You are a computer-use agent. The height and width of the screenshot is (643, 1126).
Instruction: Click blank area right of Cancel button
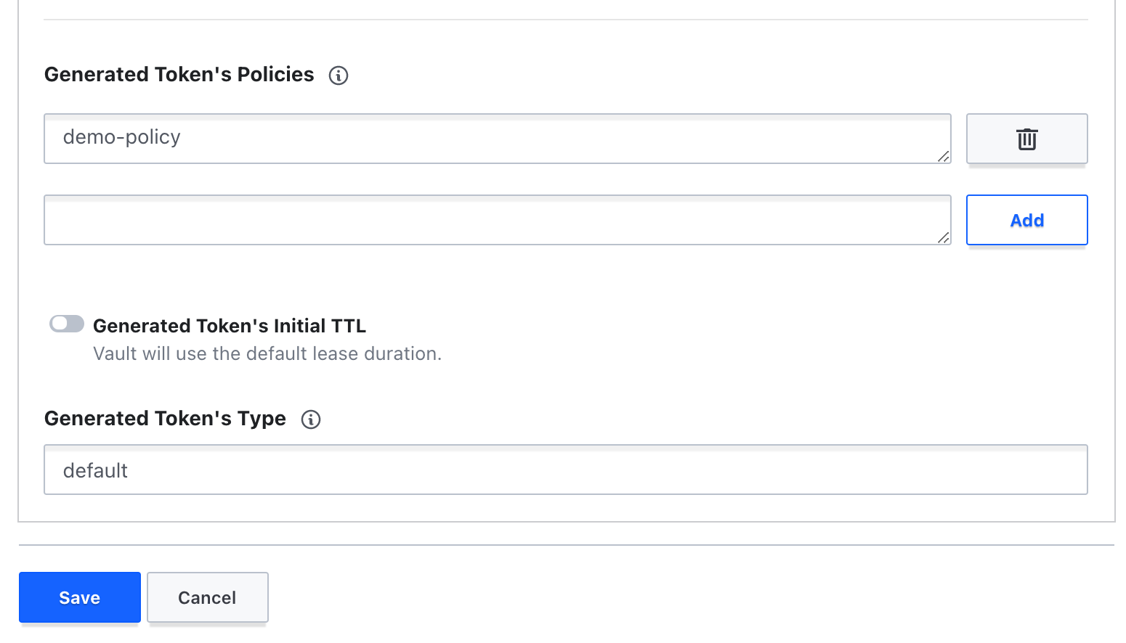654,597
